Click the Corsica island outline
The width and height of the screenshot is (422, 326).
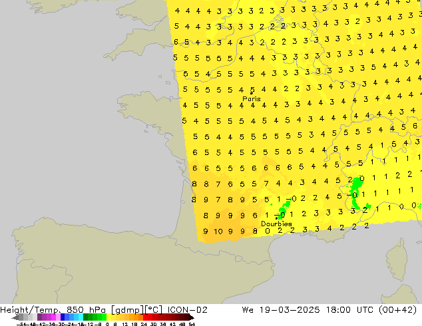[398, 259]
